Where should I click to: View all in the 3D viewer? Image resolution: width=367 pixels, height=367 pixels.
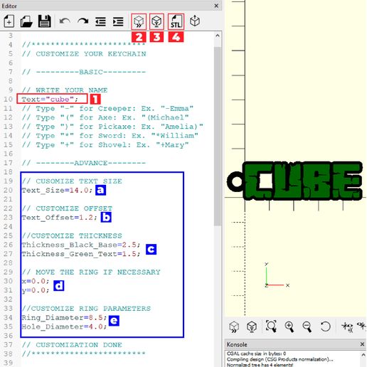point(271,326)
